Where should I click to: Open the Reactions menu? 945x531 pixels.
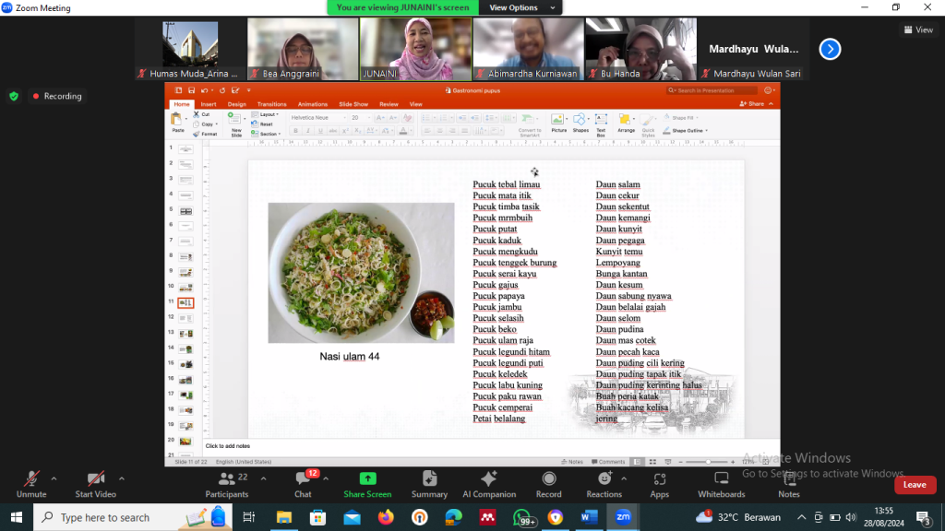point(604,484)
